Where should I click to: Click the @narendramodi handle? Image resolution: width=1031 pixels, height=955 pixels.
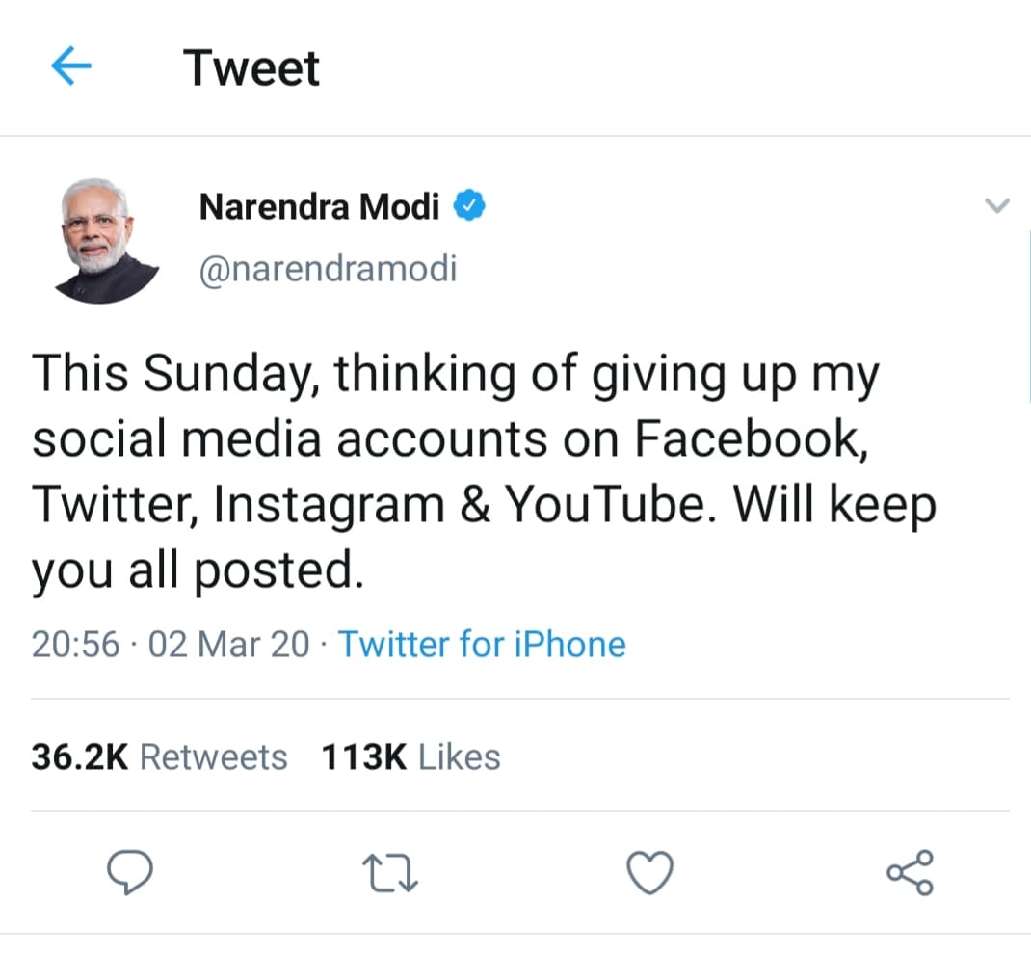point(328,269)
